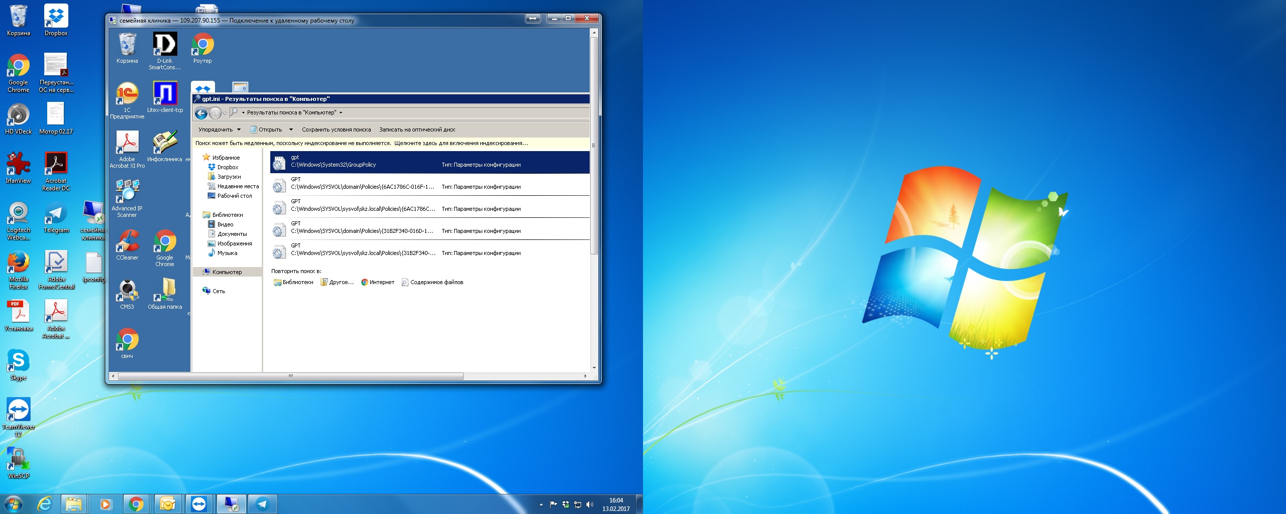Select Компьютер in navigation pane
1286x514 pixels.
(227, 272)
